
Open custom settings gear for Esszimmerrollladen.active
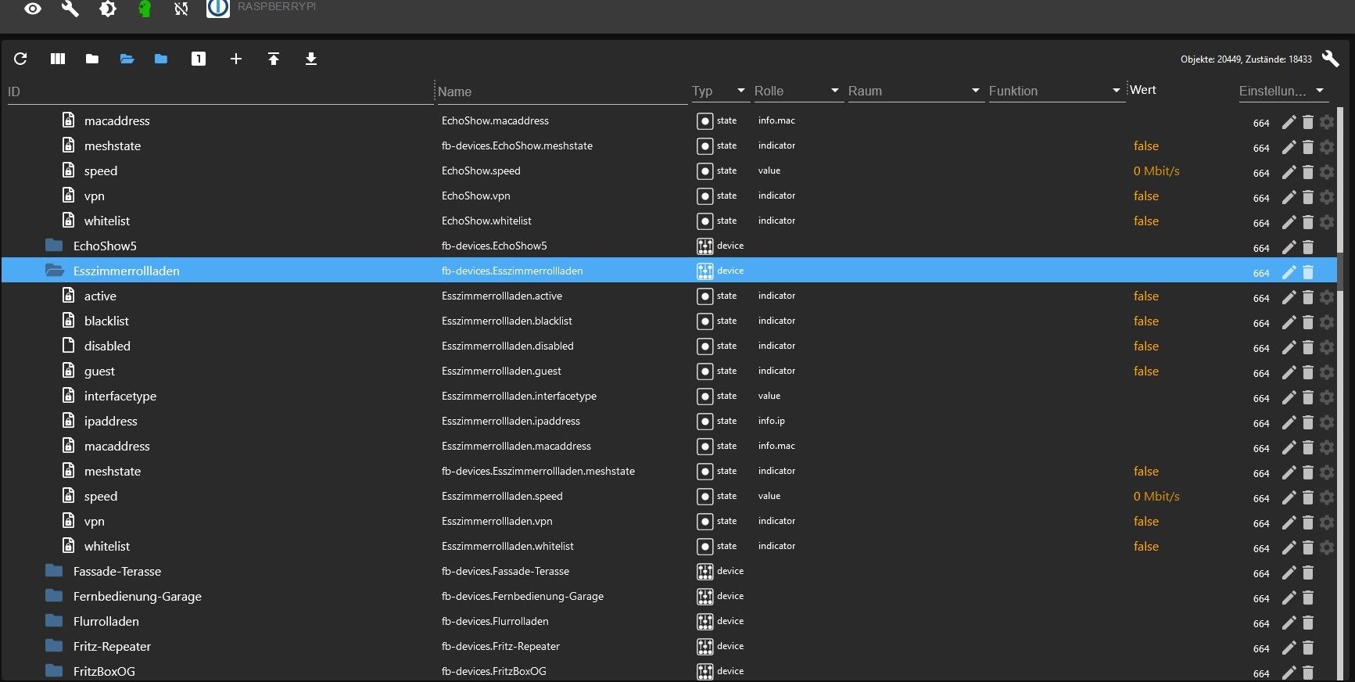tap(1327, 297)
